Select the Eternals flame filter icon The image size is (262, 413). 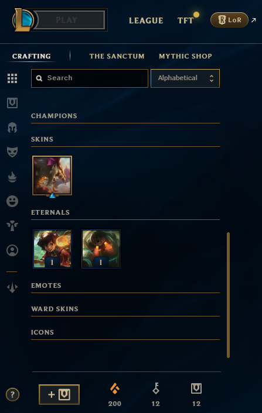tap(12, 177)
